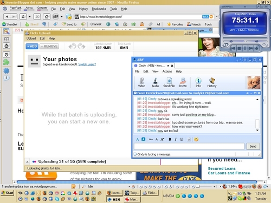Click the puppy display picture in MSN

click(x=254, y=82)
